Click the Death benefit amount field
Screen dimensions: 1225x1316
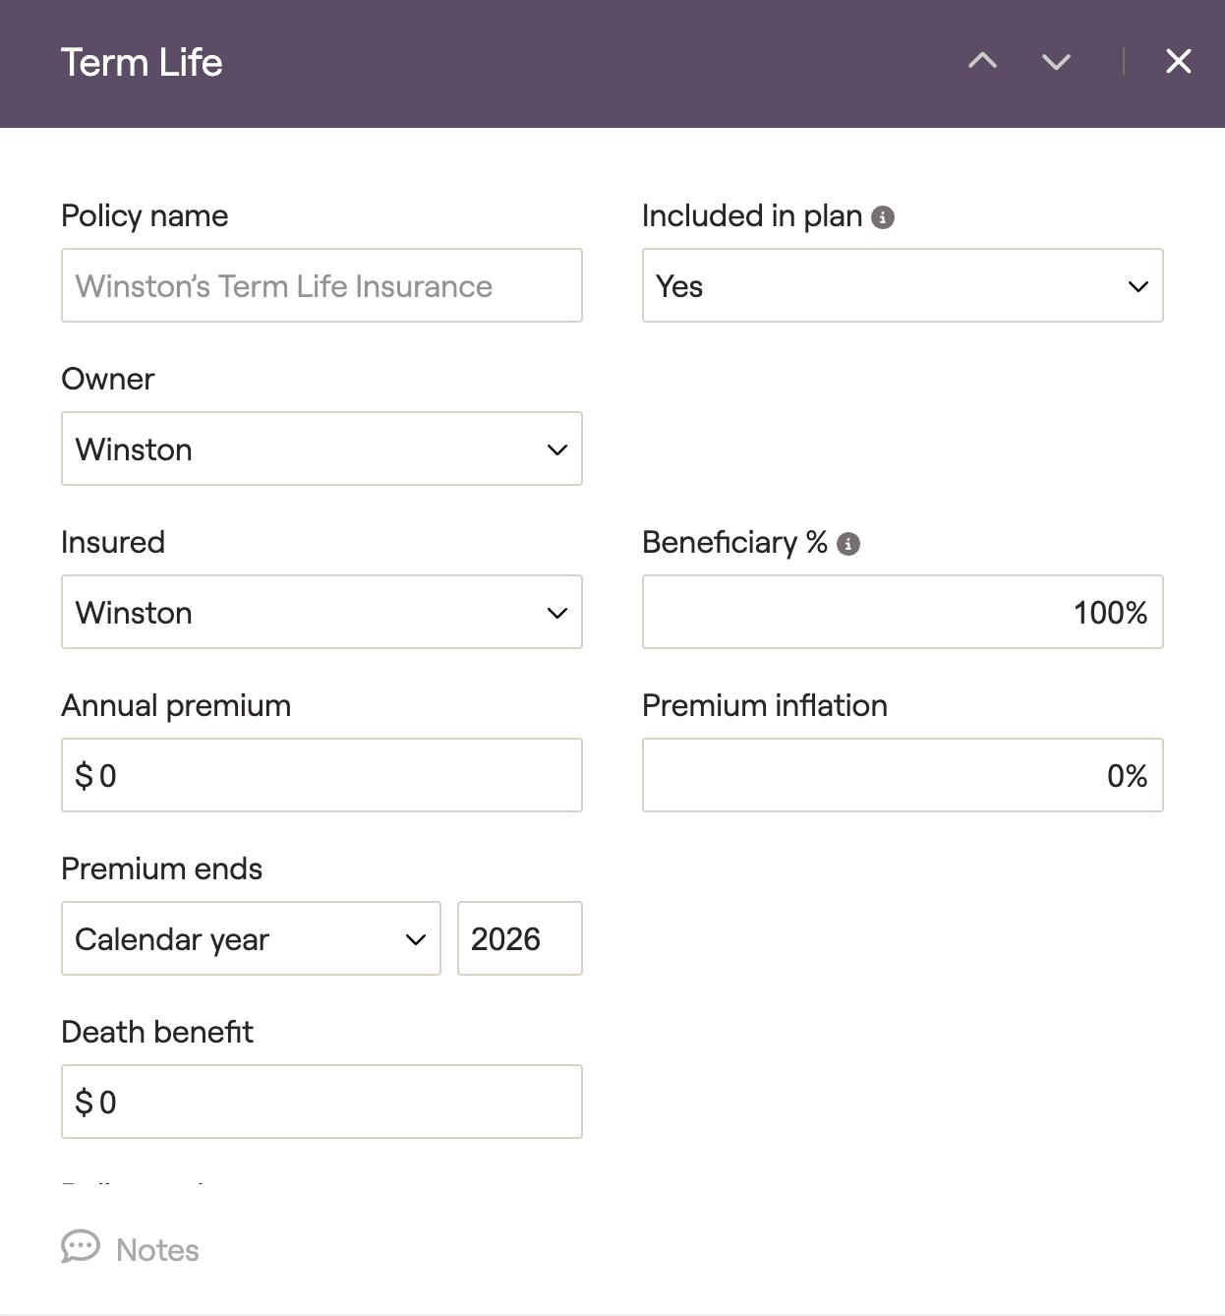point(321,1102)
